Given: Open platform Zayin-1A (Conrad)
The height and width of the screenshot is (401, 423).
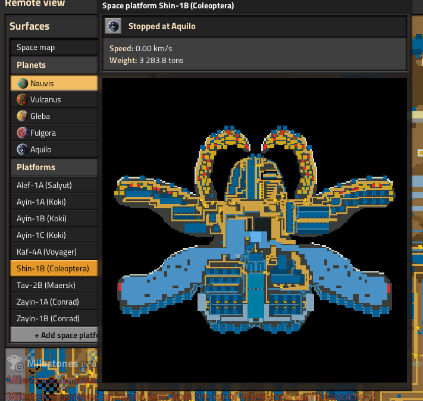Looking at the screenshot, I should coord(54,302).
